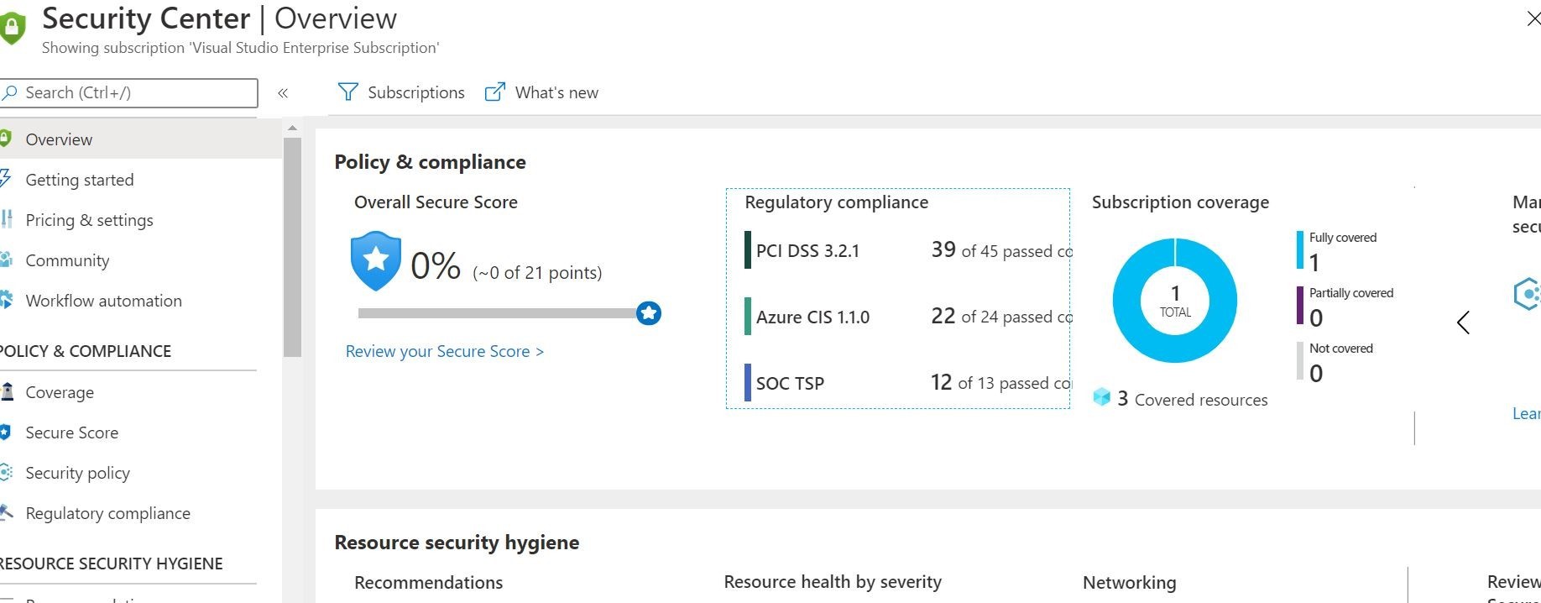Click the Community people icon

coord(6,260)
